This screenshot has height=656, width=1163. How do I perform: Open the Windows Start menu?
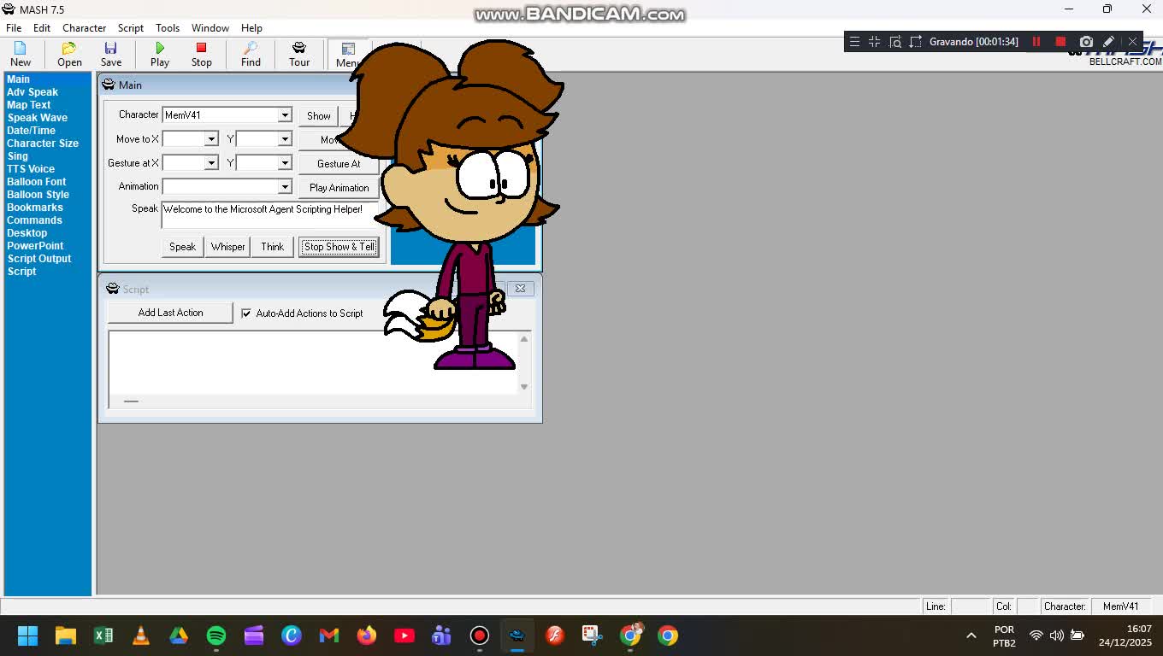27,635
